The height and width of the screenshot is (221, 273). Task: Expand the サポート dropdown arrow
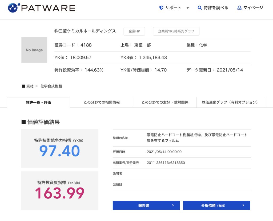point(187,8)
